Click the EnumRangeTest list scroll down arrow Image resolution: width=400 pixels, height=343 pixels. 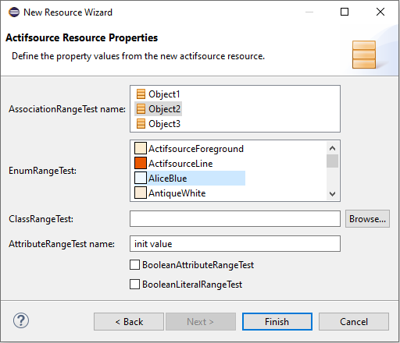(332, 194)
